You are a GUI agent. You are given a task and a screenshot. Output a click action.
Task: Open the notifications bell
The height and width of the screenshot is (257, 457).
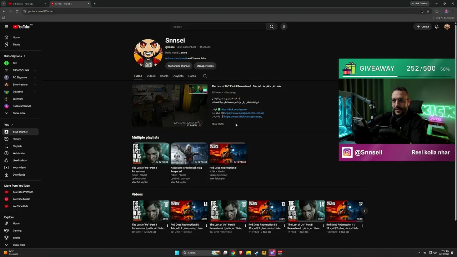coord(437,27)
